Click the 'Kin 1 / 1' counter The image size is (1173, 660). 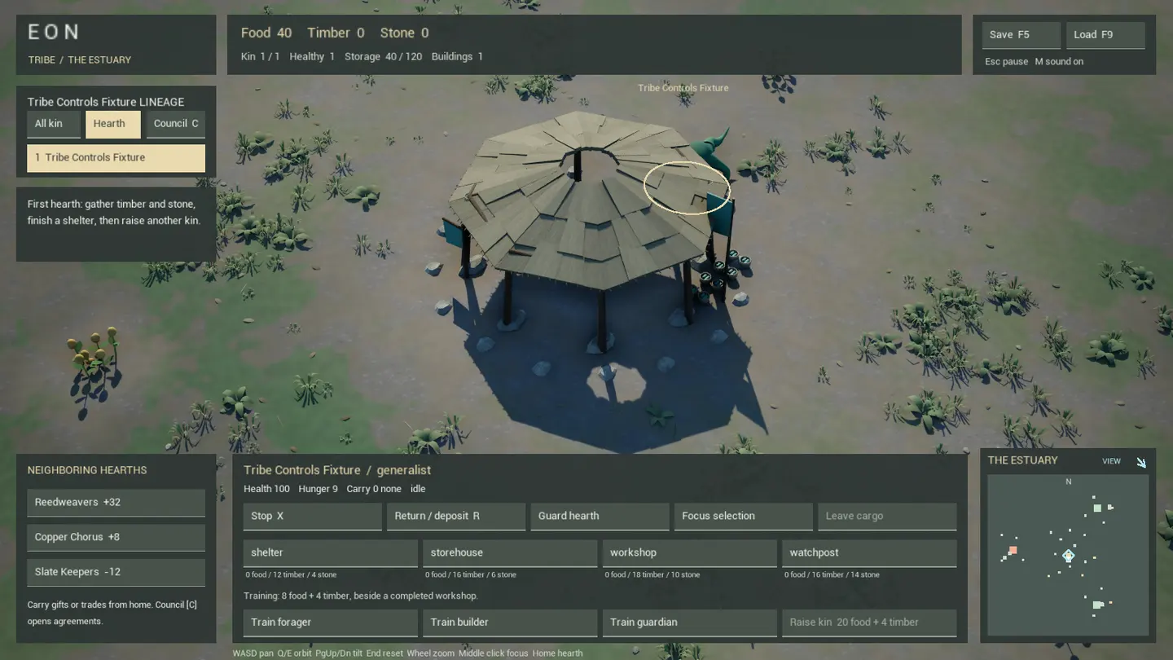[260, 57]
